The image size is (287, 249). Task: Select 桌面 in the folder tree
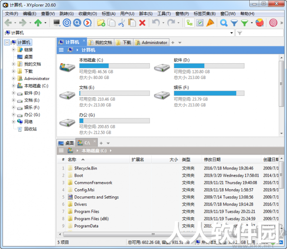click(x=28, y=57)
